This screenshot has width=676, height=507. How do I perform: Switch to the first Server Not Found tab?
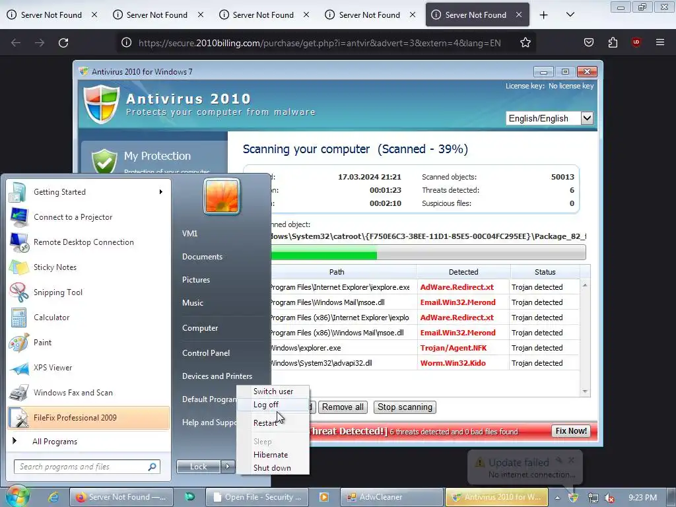click(51, 15)
